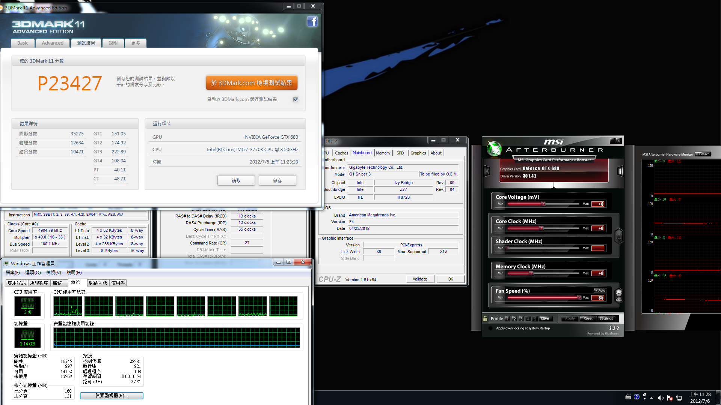Switch to SPD tab in CPU-Z
Viewport: 721px width, 405px height.
coord(400,153)
